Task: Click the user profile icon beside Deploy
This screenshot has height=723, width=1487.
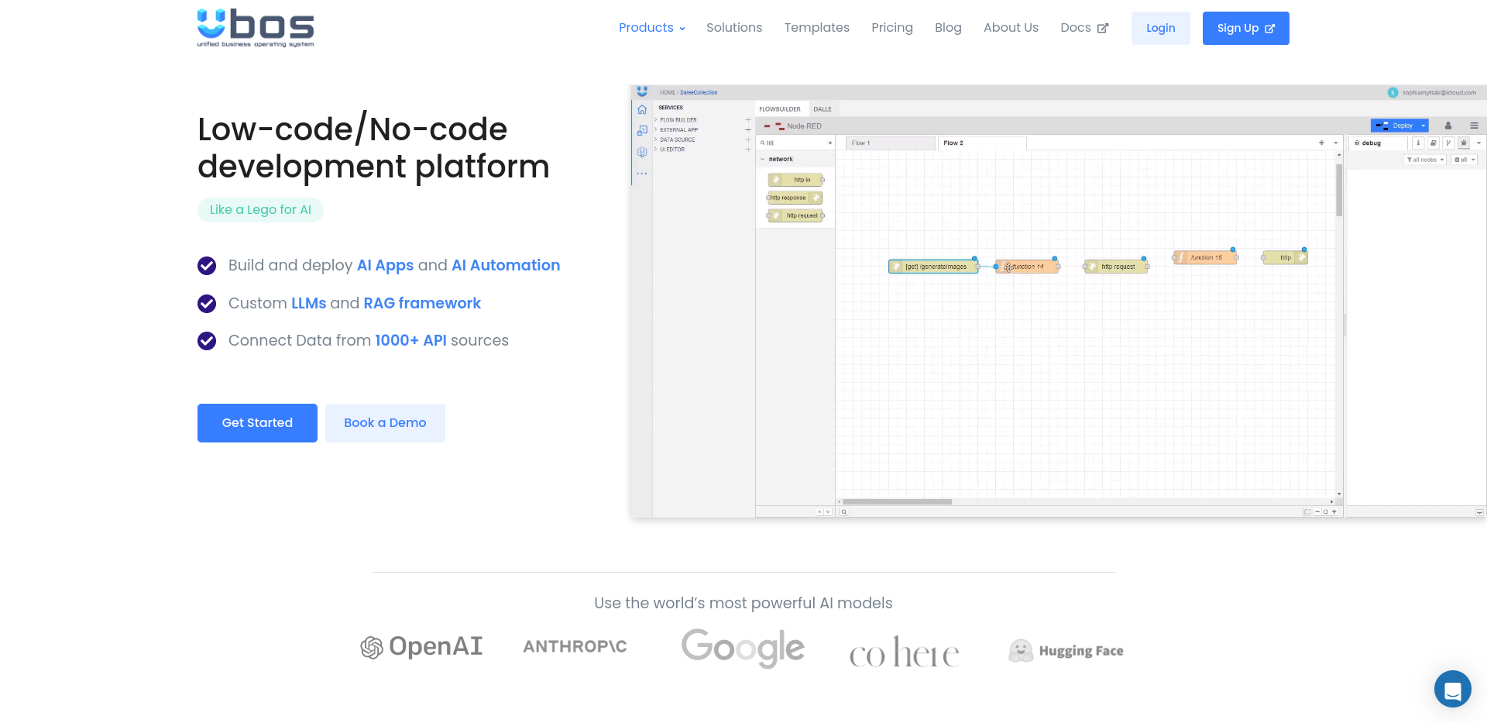Action: [x=1448, y=126]
